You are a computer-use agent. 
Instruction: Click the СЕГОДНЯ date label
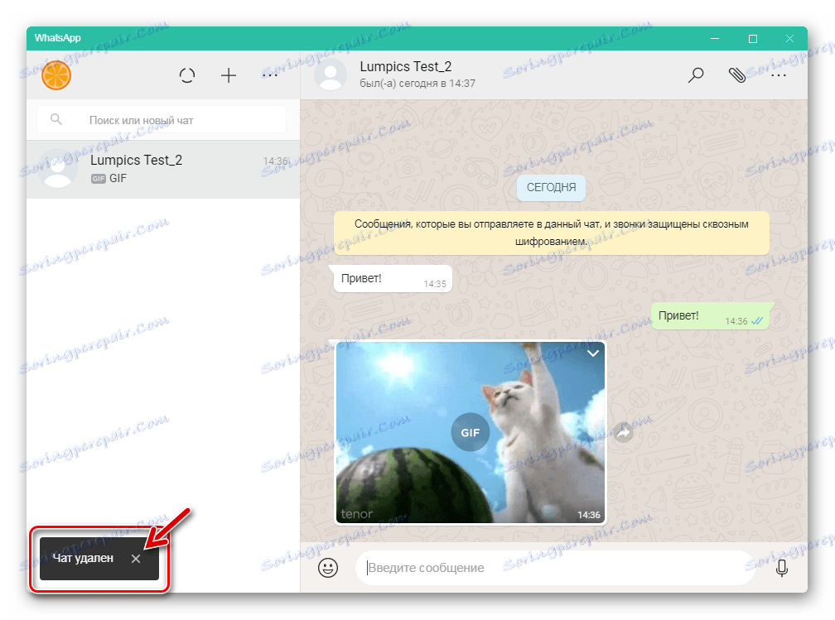[551, 187]
